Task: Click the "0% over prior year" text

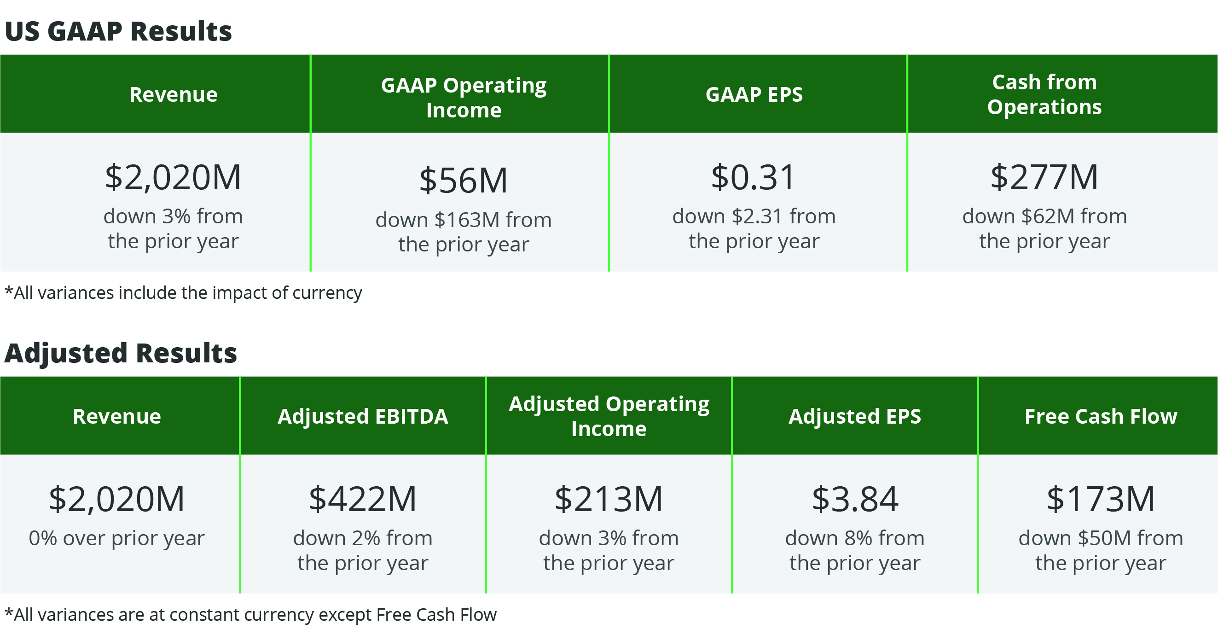Action: tap(116, 539)
